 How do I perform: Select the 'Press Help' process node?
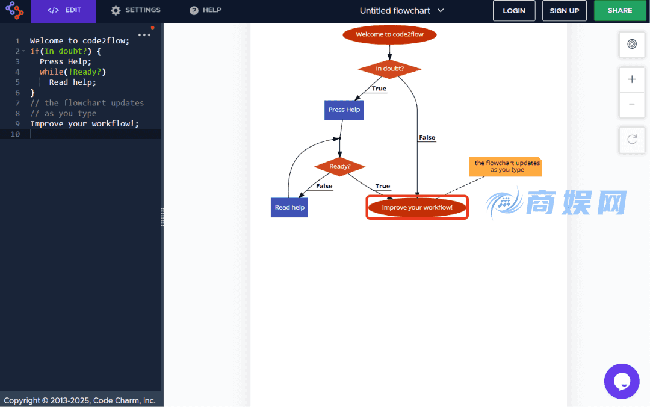pos(344,110)
